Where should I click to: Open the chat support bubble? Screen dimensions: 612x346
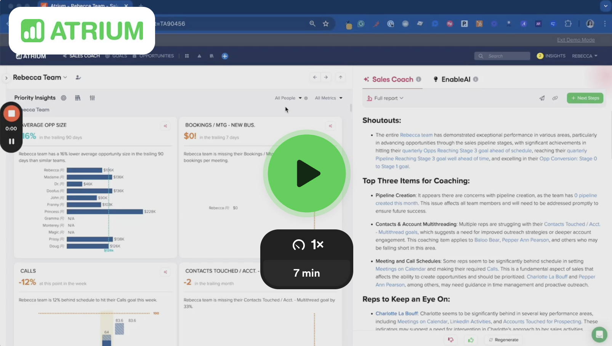point(599,335)
